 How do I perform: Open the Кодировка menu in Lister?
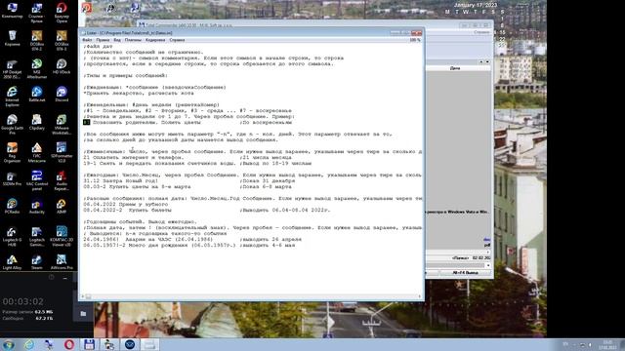pos(155,40)
